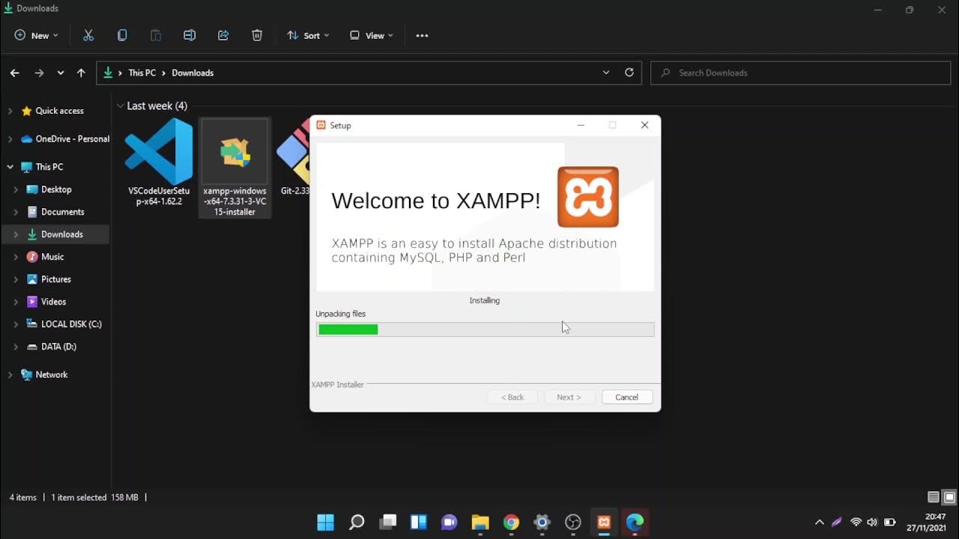This screenshot has width=959, height=539.
Task: Open Wi-Fi network settings in tray
Action: (856, 522)
